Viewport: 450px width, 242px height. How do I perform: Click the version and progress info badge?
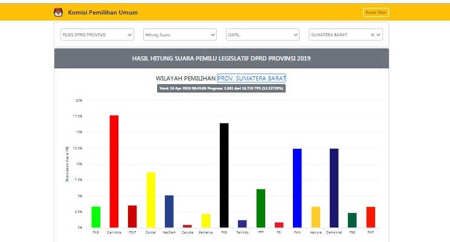point(221,88)
